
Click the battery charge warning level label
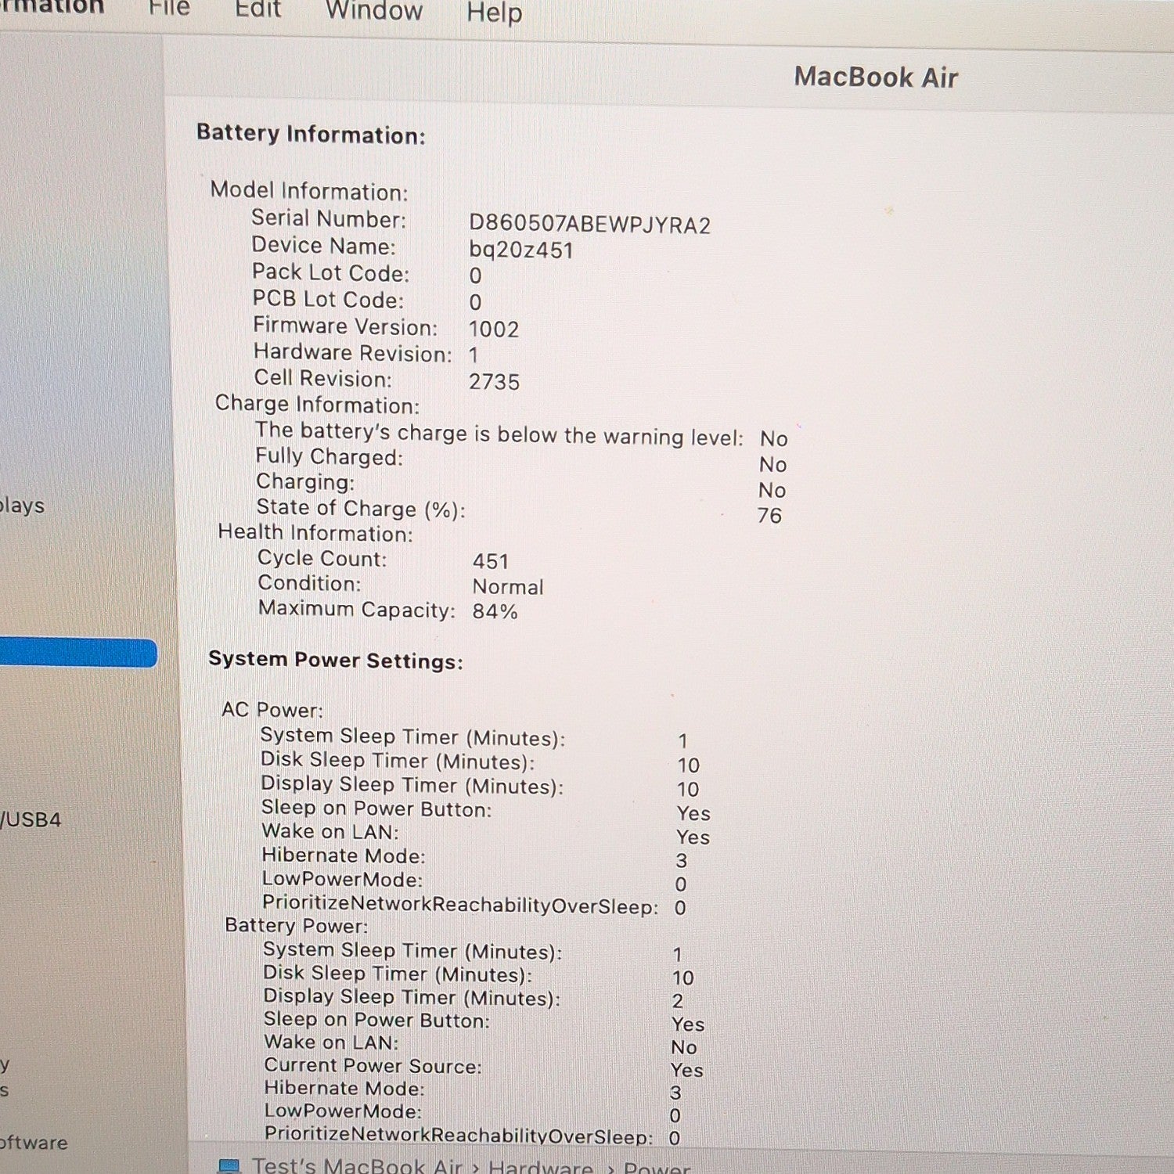499,434
